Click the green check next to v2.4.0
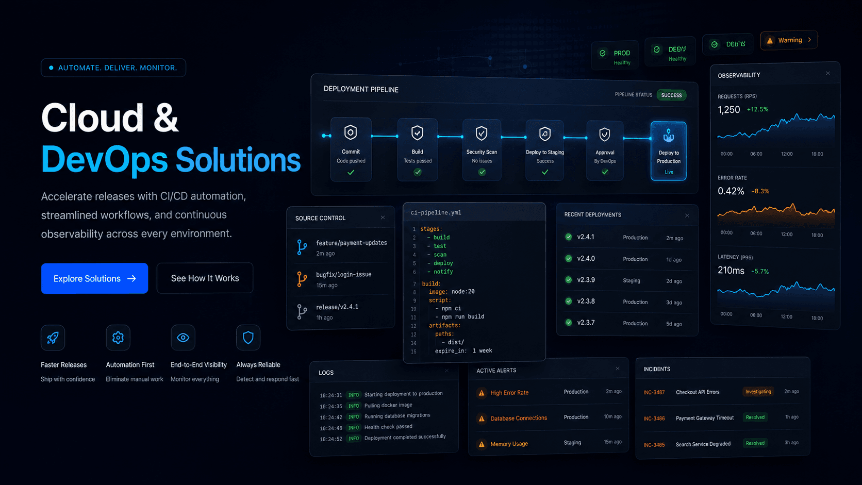The image size is (862, 485). [x=569, y=259]
